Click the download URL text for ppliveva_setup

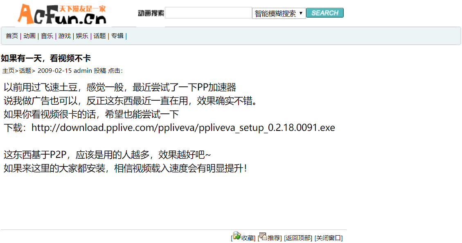[x=183, y=128]
